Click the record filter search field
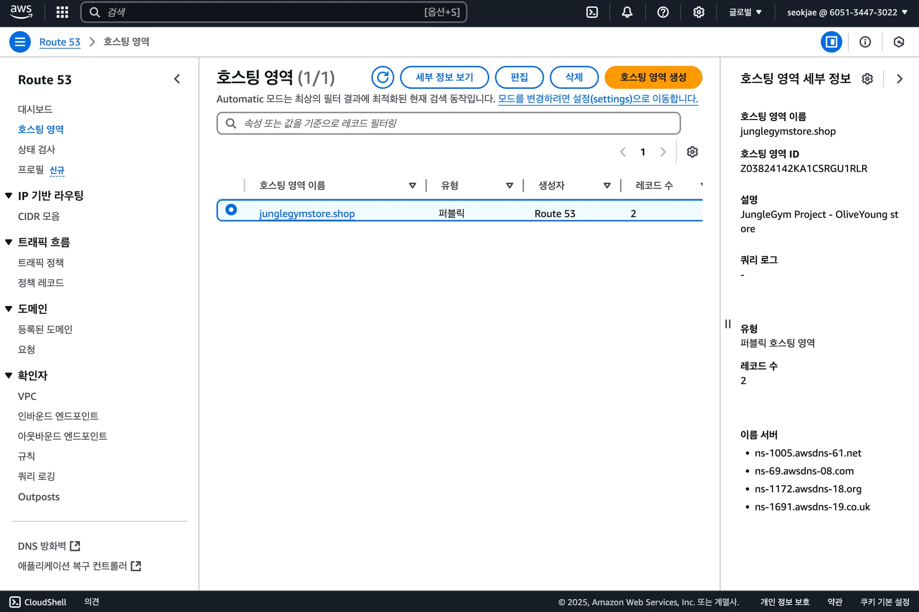The image size is (919, 612). (x=449, y=123)
